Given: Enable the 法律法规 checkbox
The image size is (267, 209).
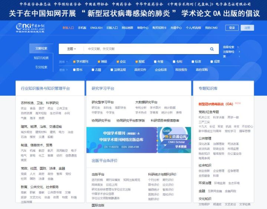Looking at the screenshot, I should point(112,70).
